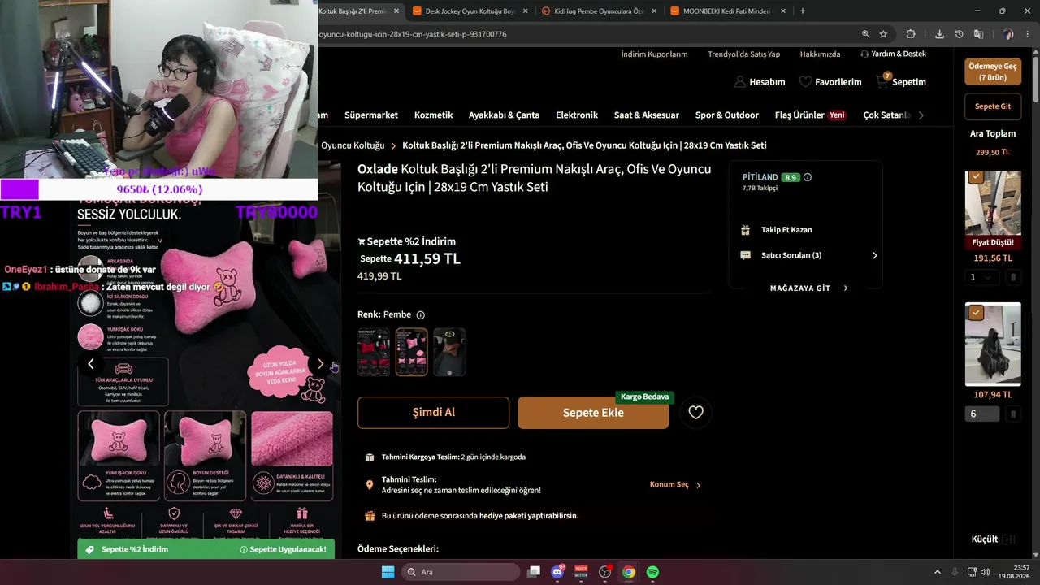Select the black color variant thumbnail
The width and height of the screenshot is (1040, 585).
(449, 352)
